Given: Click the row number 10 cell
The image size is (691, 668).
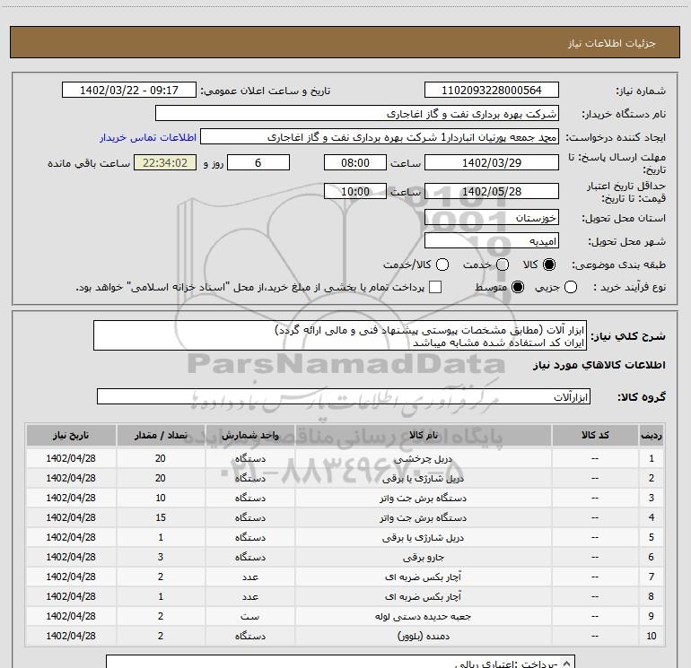Looking at the screenshot, I should point(652,636).
